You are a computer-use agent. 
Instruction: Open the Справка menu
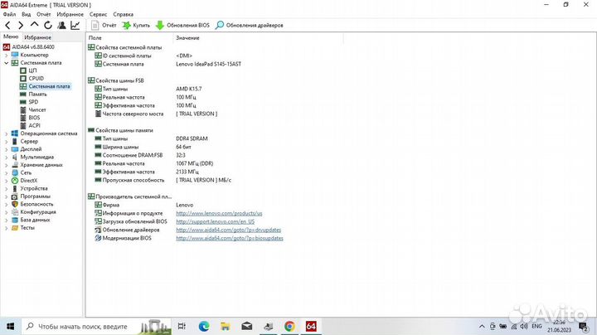point(124,14)
